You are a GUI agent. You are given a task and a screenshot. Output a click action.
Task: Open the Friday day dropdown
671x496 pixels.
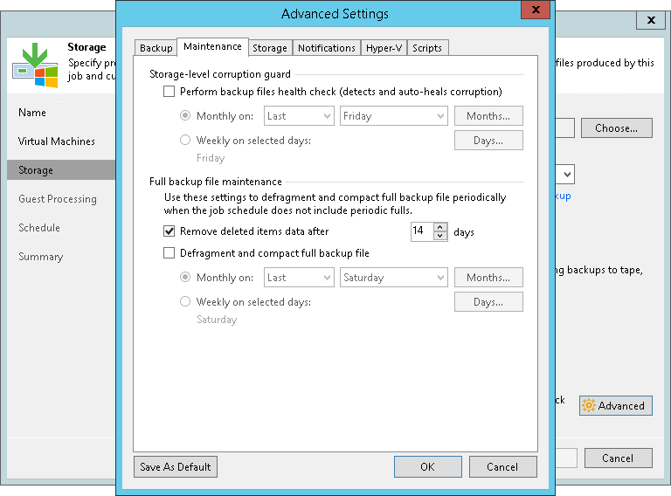click(x=394, y=116)
